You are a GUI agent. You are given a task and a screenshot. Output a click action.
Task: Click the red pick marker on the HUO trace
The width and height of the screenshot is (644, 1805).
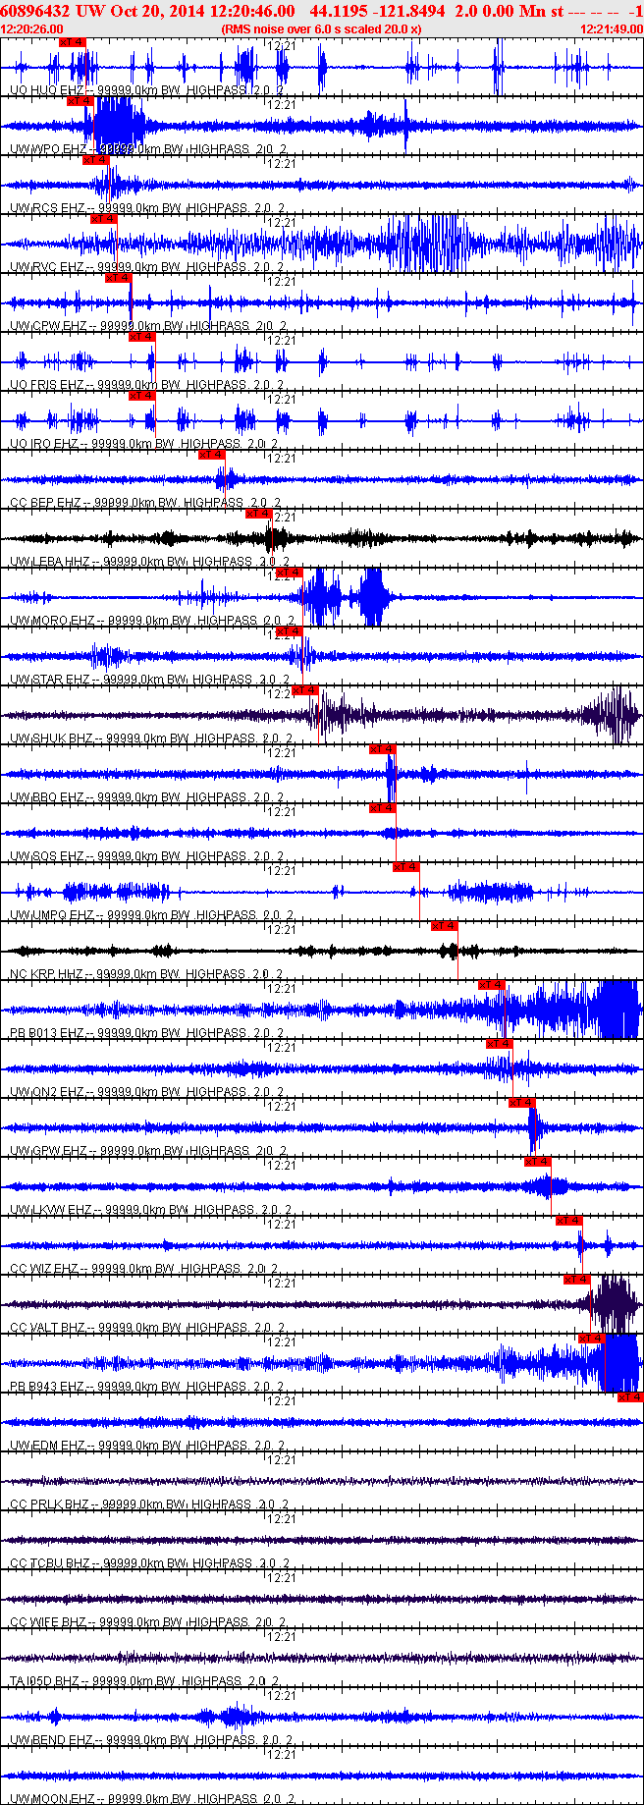tap(73, 42)
